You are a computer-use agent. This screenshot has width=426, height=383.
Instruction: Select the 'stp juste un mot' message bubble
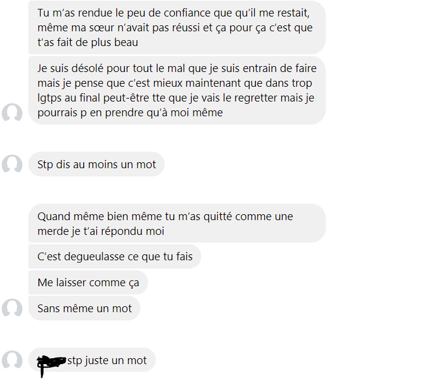(92, 360)
